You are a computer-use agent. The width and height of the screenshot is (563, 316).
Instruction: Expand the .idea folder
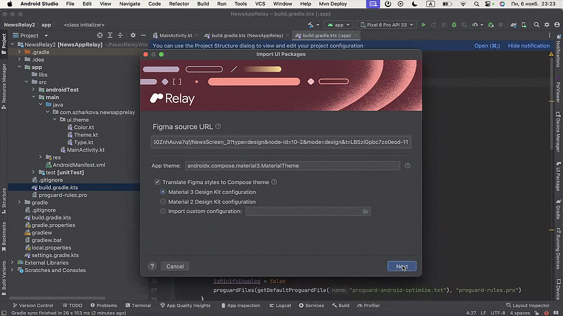tap(19, 59)
